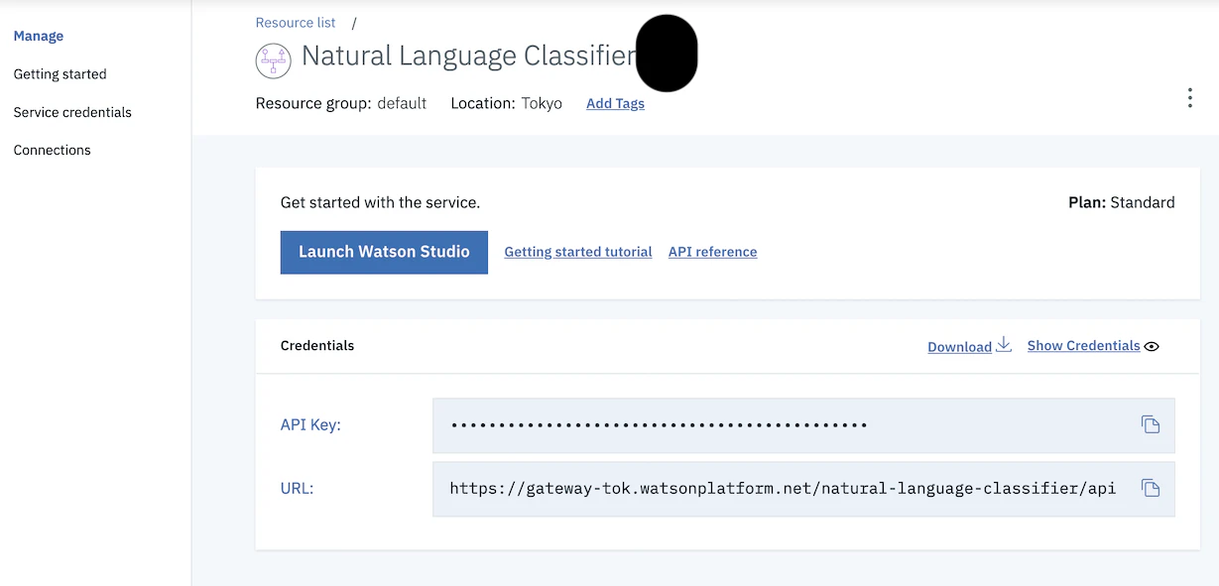This screenshot has width=1219, height=586.
Task: Click the masked API Key field
Action: pyautogui.click(x=803, y=424)
